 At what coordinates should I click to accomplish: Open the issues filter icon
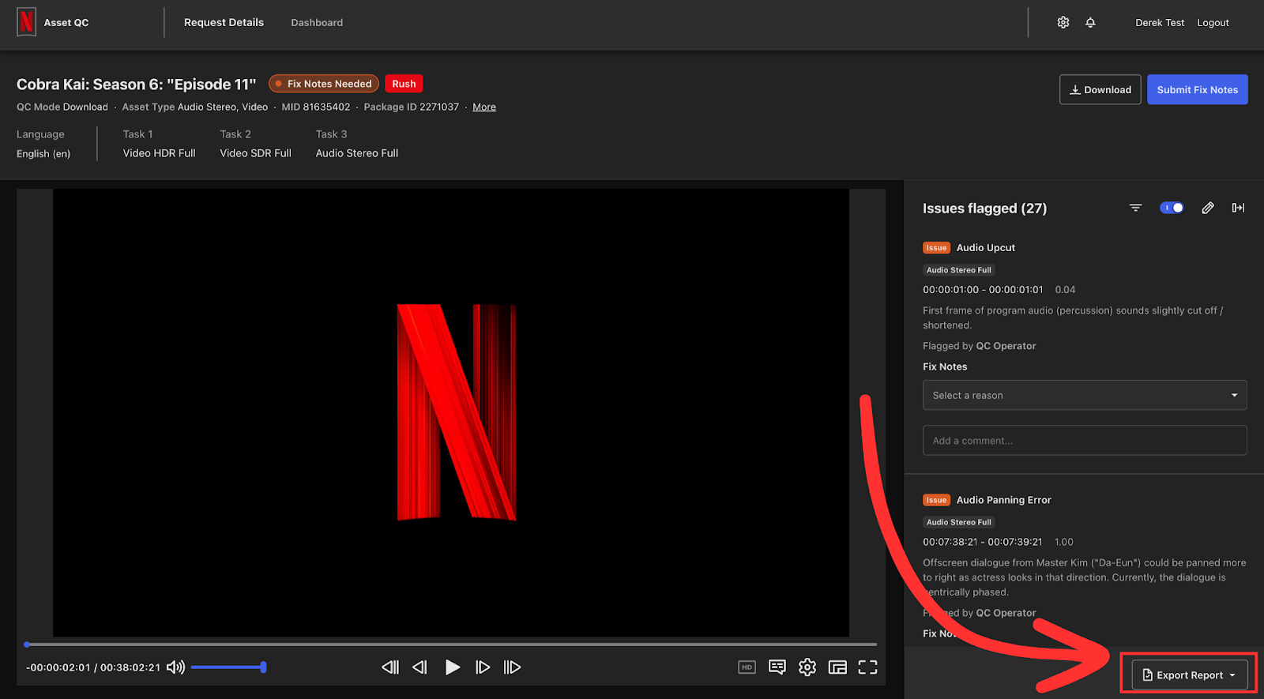(x=1135, y=208)
